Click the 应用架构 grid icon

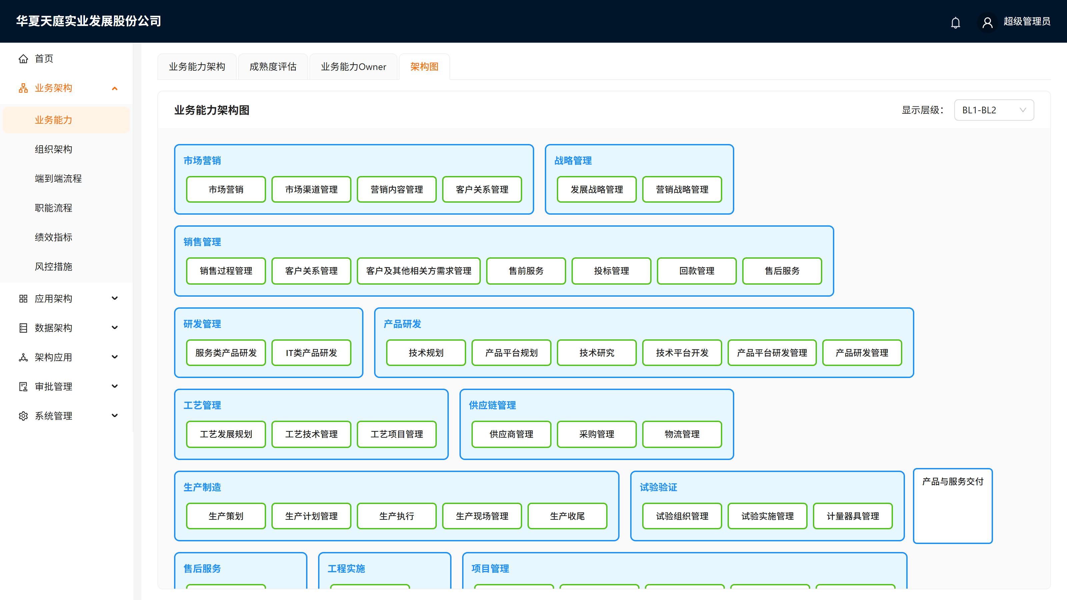[x=23, y=299]
